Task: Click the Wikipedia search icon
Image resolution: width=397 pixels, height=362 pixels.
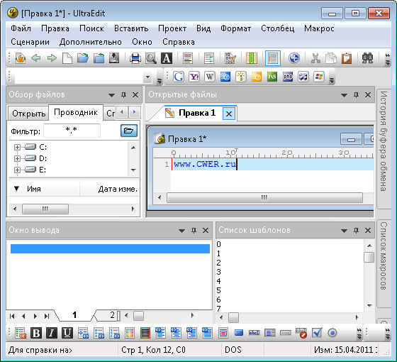Action: coord(209,77)
